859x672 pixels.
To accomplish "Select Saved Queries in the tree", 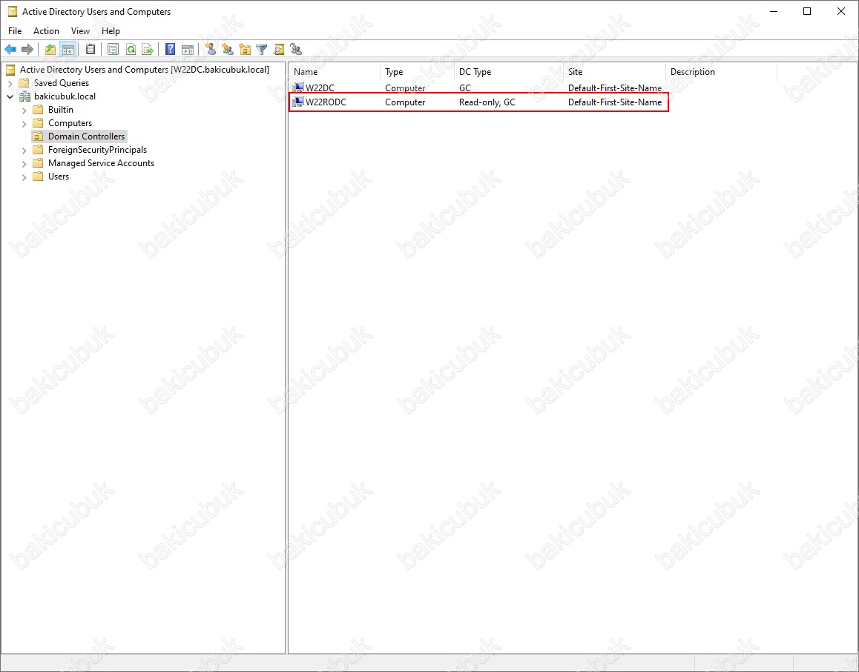I will click(x=62, y=83).
